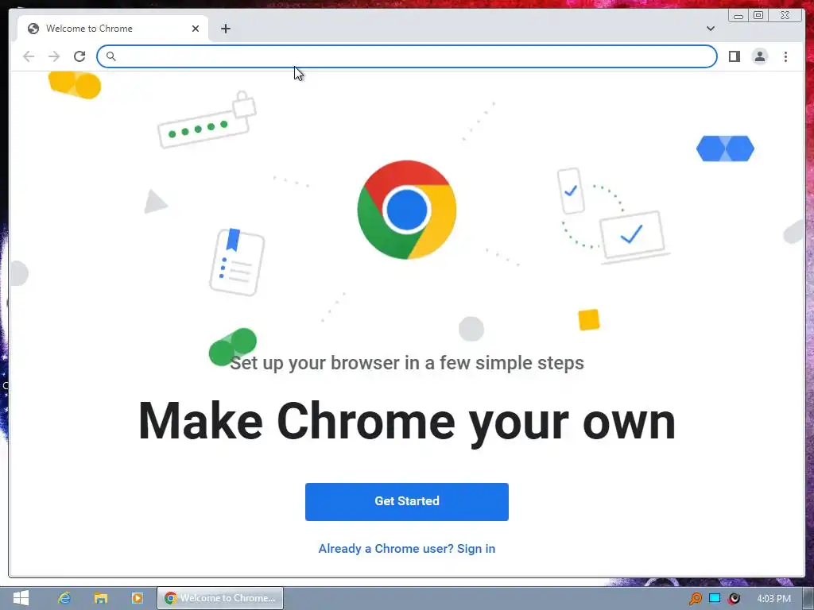Select the Welcome to Chrome tab
Screen dimensions: 814x610
[x=113, y=29]
